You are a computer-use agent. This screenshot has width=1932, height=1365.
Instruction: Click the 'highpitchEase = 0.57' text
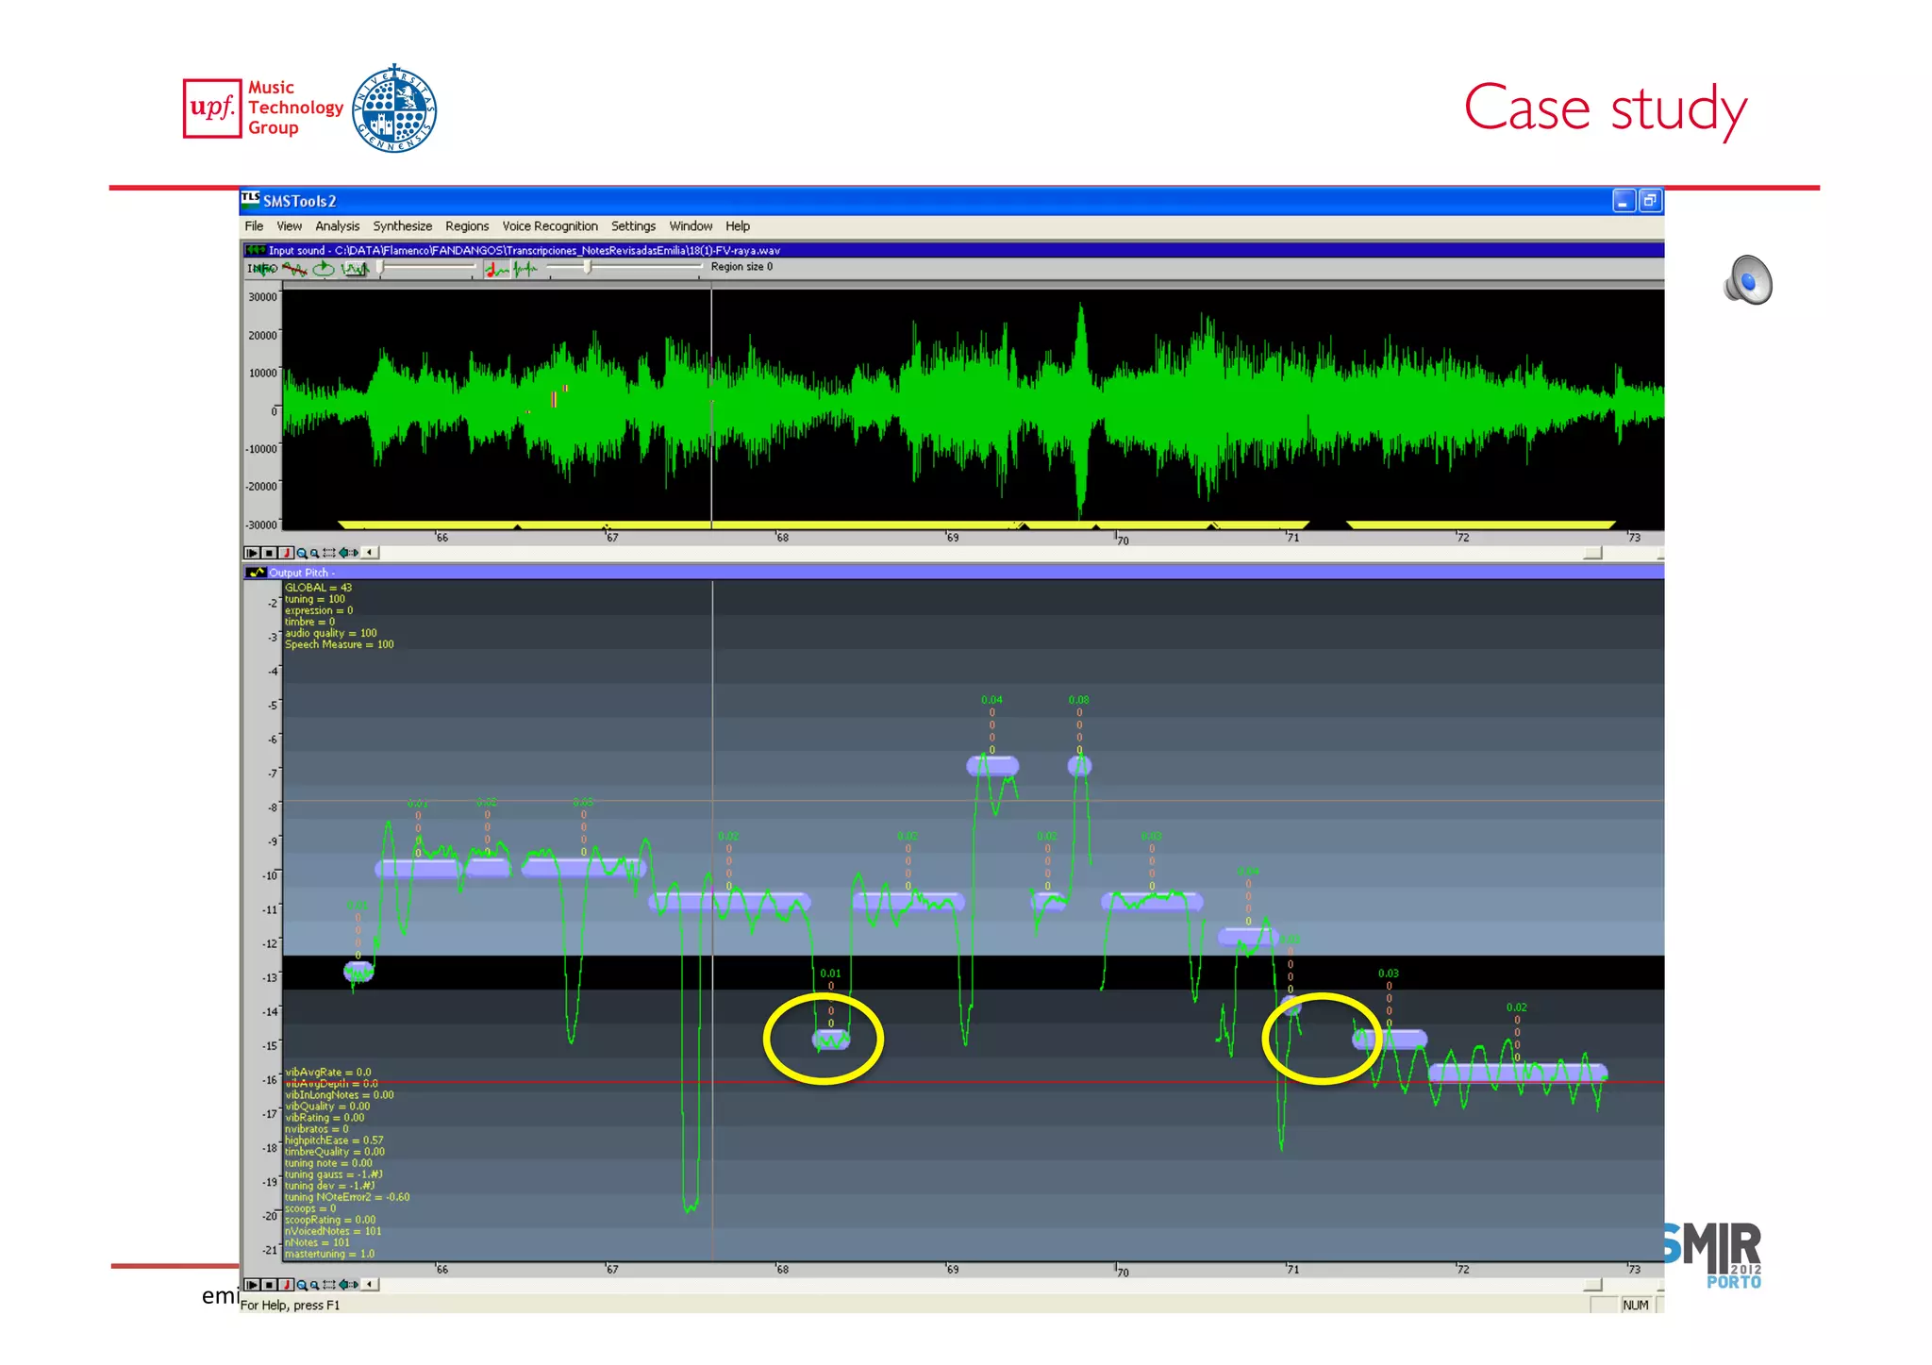[x=334, y=1140]
